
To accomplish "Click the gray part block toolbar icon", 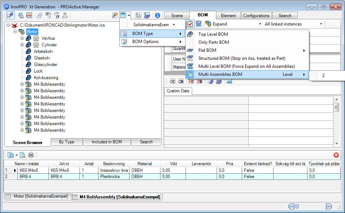I will (x=40, y=15).
